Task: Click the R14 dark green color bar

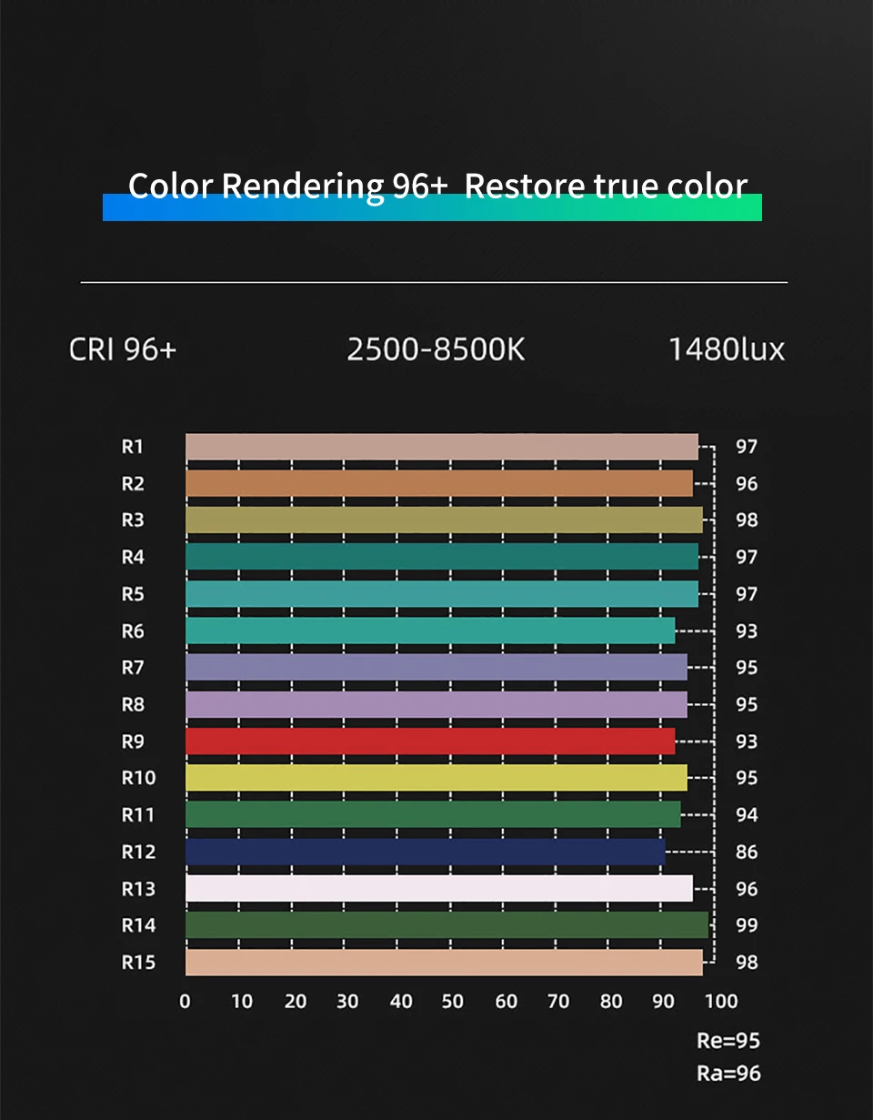Action: [447, 925]
